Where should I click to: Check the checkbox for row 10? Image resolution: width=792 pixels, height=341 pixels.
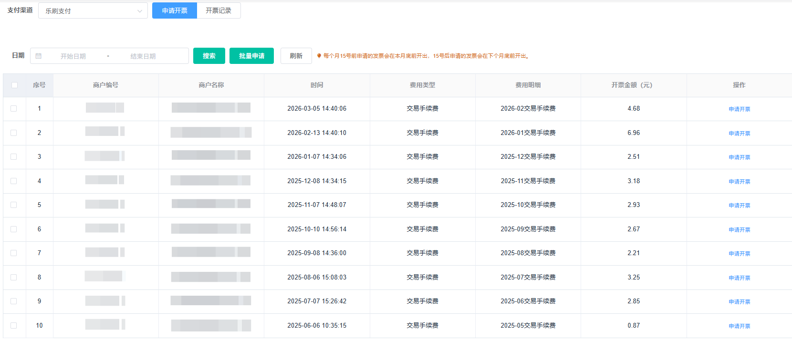click(14, 325)
